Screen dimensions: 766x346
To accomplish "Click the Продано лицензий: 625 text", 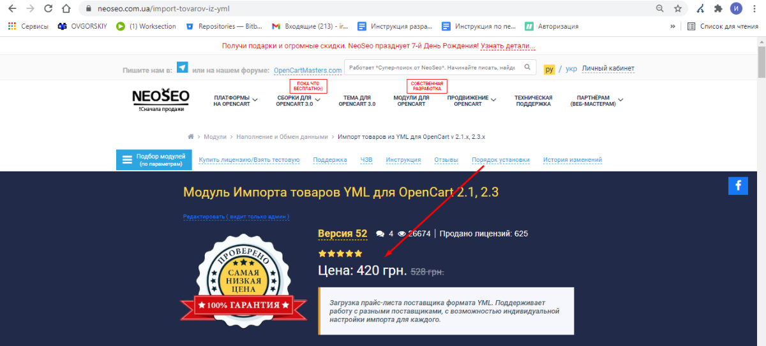I will [484, 234].
